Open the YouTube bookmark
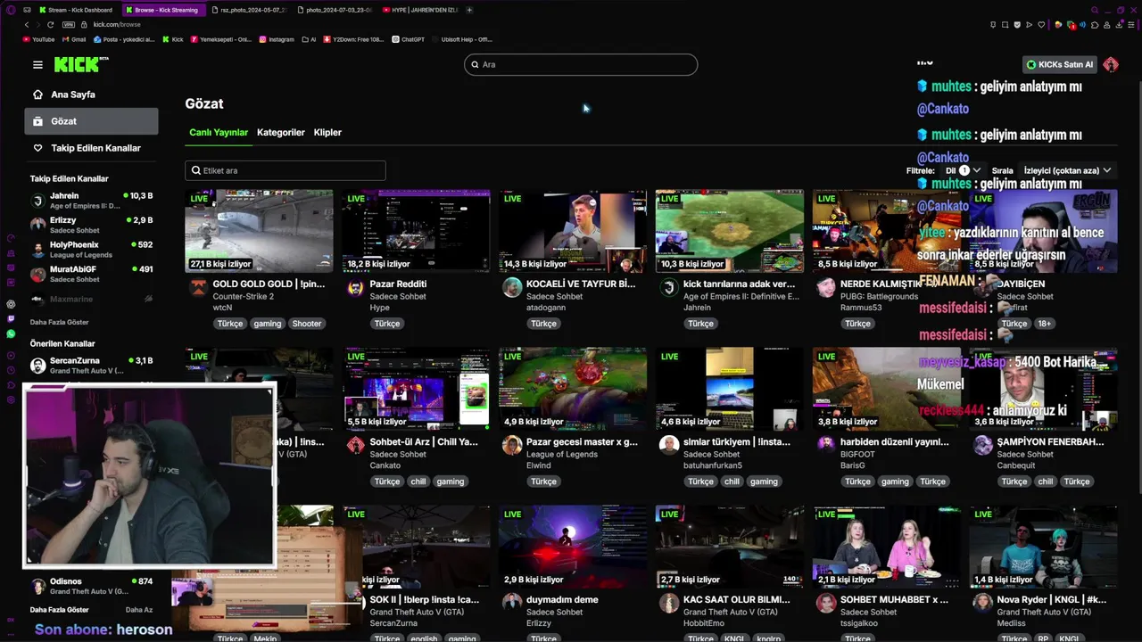1142x642 pixels. coord(38,39)
